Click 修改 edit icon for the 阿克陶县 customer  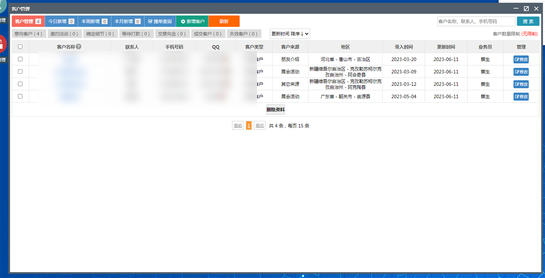[521, 84]
